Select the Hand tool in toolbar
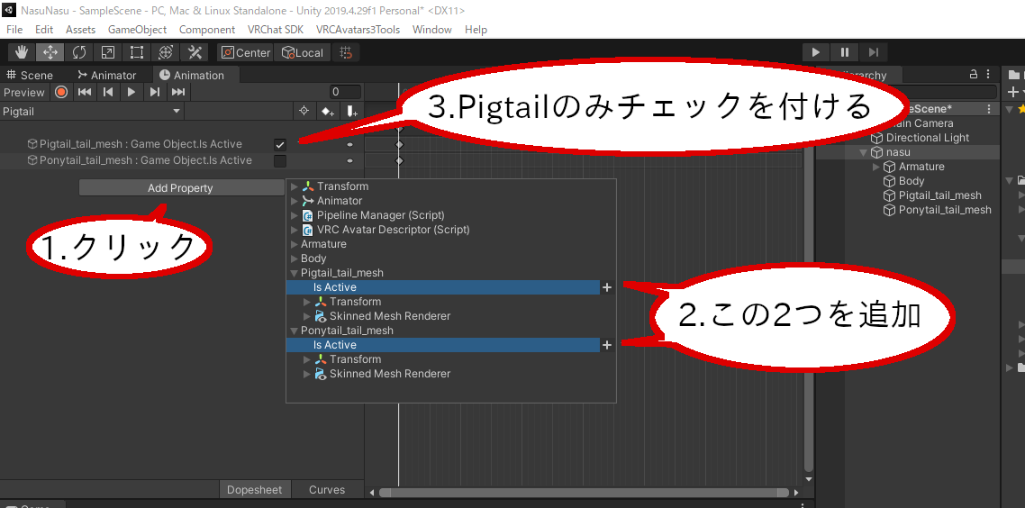The width and height of the screenshot is (1025, 508). 22,53
